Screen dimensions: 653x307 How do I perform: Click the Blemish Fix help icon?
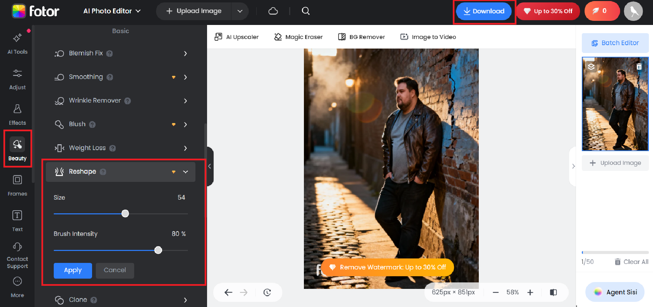110,53
